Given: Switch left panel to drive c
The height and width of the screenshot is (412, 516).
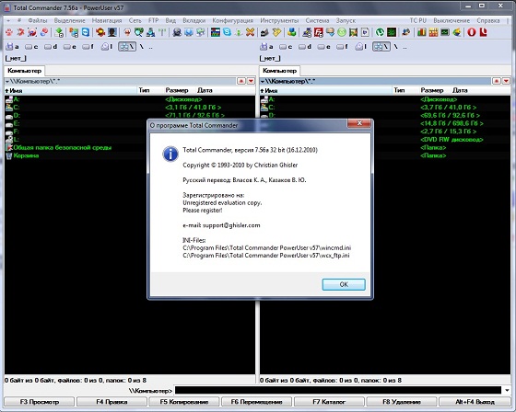Looking at the screenshot, I should [x=31, y=47].
